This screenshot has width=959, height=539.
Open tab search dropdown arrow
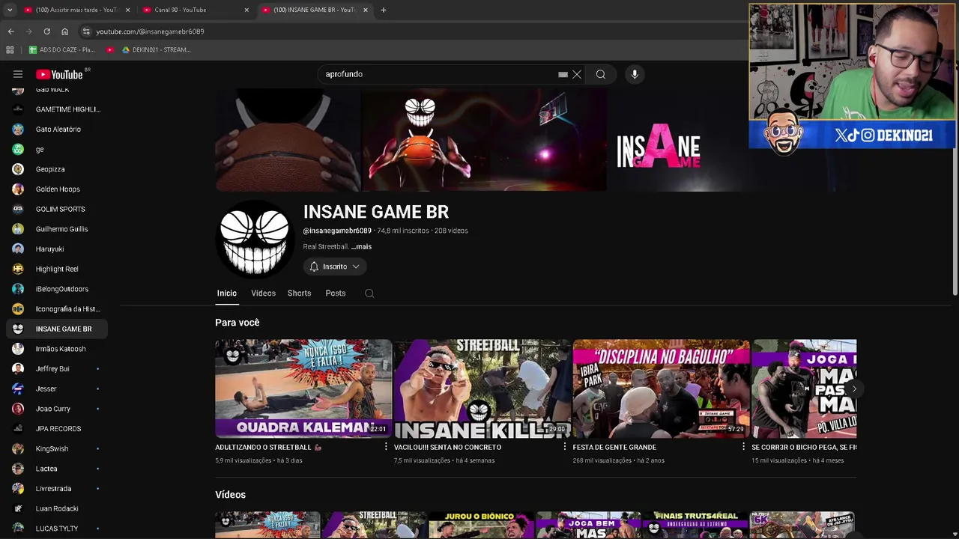click(x=10, y=10)
